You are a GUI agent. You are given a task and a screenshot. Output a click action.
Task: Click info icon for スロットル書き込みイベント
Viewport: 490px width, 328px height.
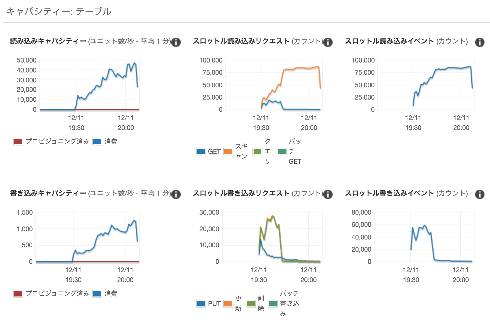coord(480,194)
